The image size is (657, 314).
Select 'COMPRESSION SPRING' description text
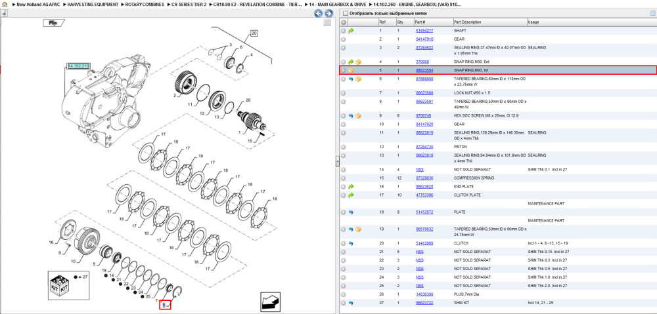tap(474, 178)
